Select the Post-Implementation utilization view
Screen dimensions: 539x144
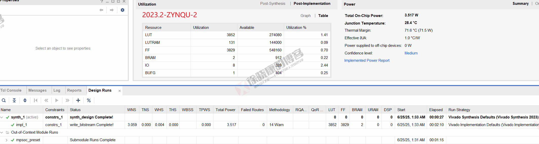click(312, 4)
